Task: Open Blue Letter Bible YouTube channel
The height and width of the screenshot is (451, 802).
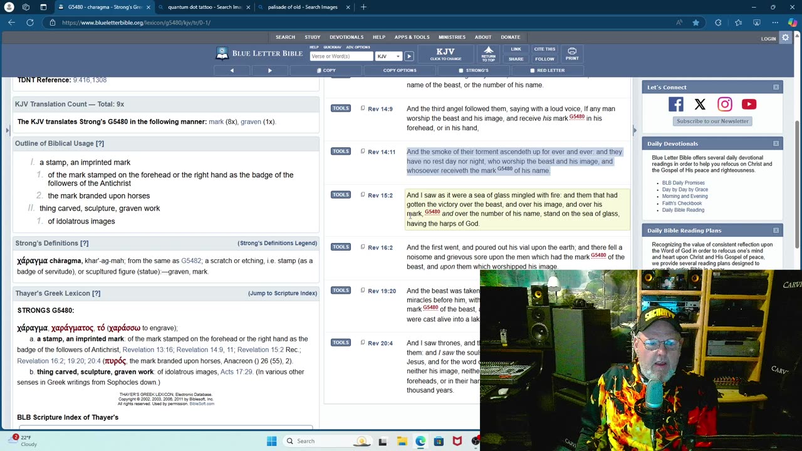Action: coord(749,105)
